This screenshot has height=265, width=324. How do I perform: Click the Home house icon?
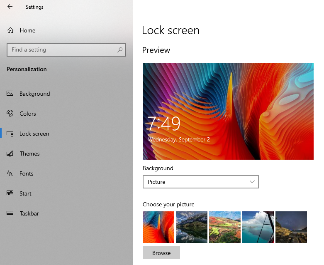pyautogui.click(x=10, y=30)
